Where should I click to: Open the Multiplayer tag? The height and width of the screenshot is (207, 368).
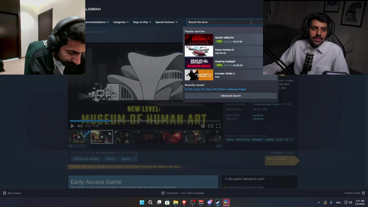(257, 140)
